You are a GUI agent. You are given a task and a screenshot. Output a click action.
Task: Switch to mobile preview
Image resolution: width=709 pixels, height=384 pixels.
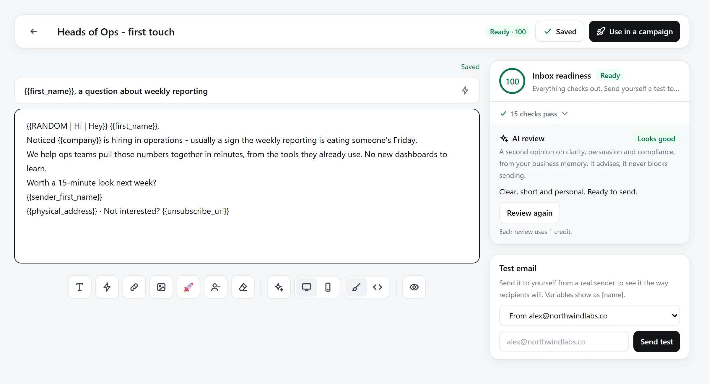click(328, 287)
